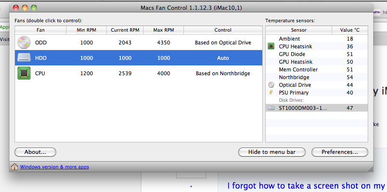Click the CPU min RPM value 1200
Image resolution: width=387 pixels, height=192 pixels.
pyautogui.click(x=87, y=74)
